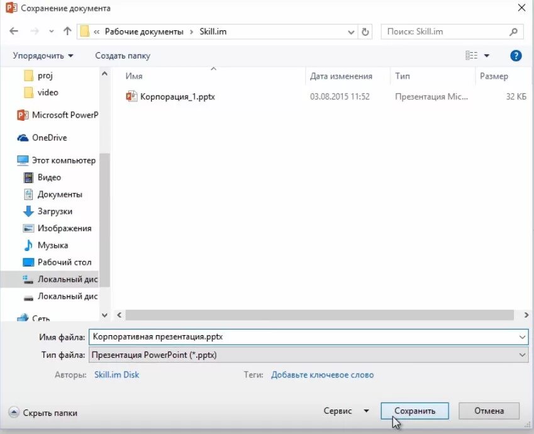Go up one folder level

point(67,31)
